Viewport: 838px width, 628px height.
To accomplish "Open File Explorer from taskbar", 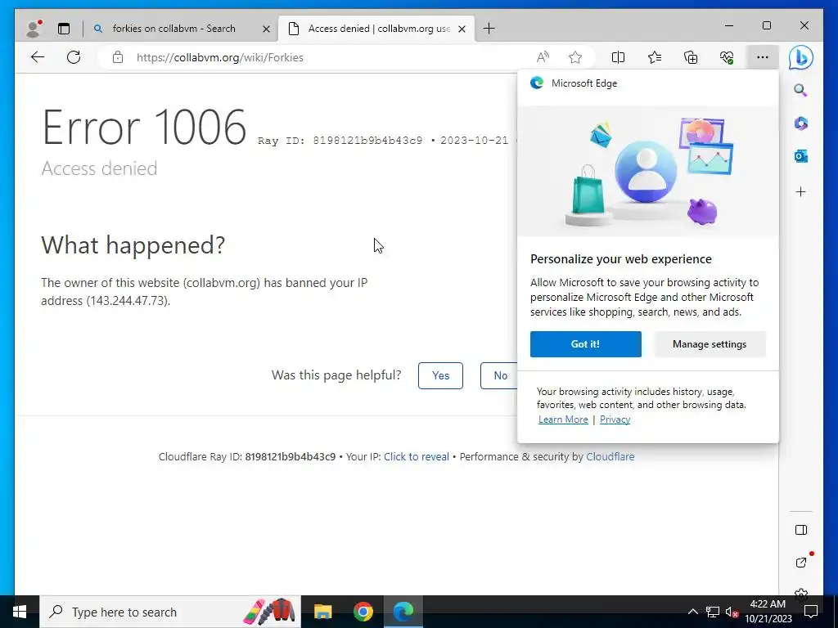I will tap(322, 612).
